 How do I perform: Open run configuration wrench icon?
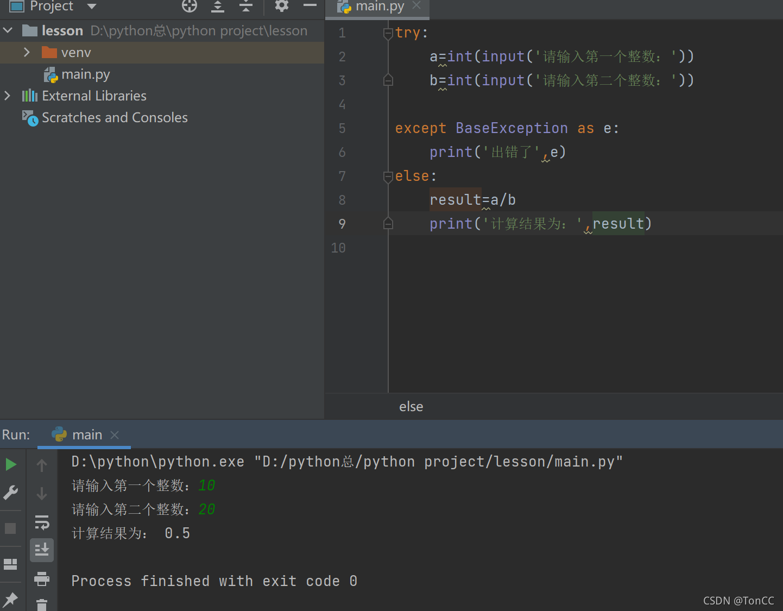(10, 493)
